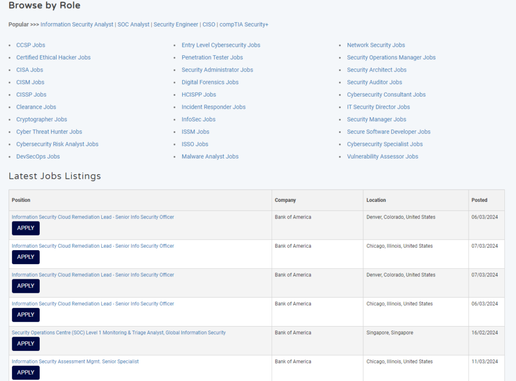This screenshot has height=381, width=516.
Task: View Incident Responder Jobs
Action: [214, 107]
